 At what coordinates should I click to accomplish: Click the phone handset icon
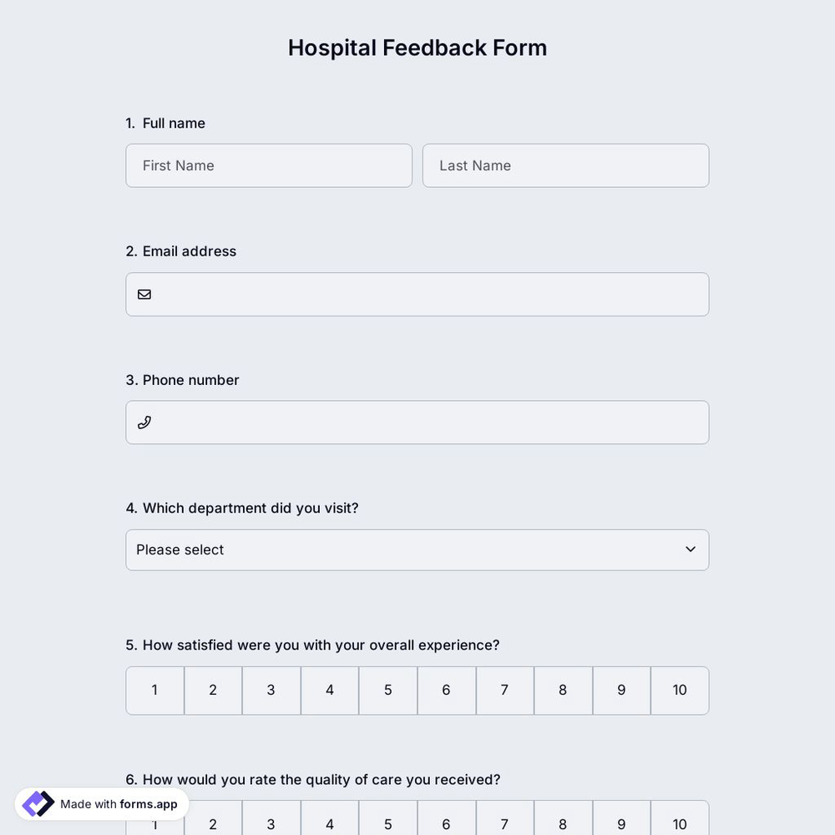click(x=144, y=421)
